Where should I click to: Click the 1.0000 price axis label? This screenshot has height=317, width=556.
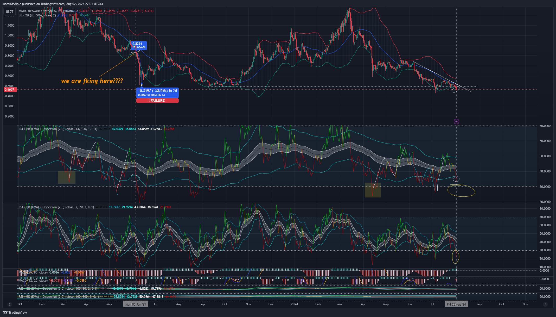(10, 35)
